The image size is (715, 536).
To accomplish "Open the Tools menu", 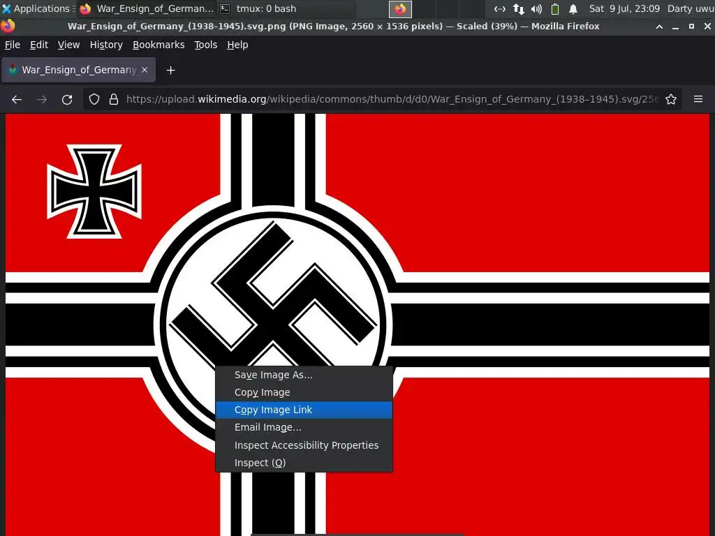I will [206, 45].
